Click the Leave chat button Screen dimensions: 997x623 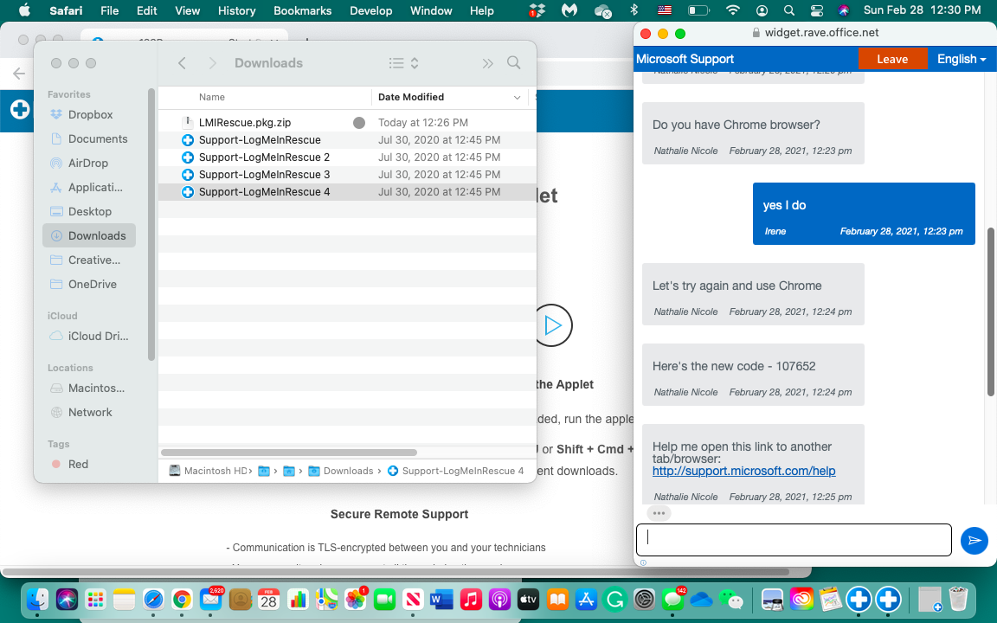tap(891, 59)
